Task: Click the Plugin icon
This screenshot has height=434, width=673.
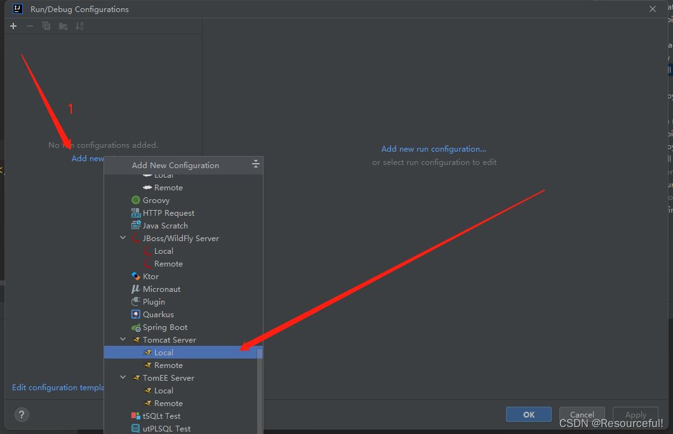Action: (x=136, y=301)
